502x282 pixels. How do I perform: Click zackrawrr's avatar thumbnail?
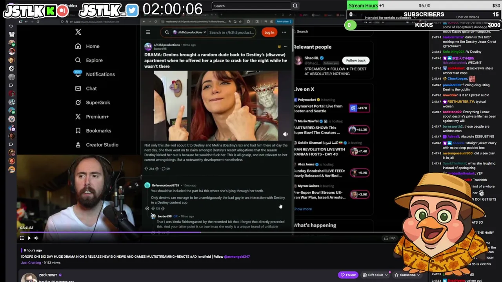pyautogui.click(x=29, y=277)
